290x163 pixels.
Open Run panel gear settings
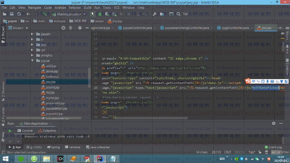pyautogui.click(x=274, y=123)
